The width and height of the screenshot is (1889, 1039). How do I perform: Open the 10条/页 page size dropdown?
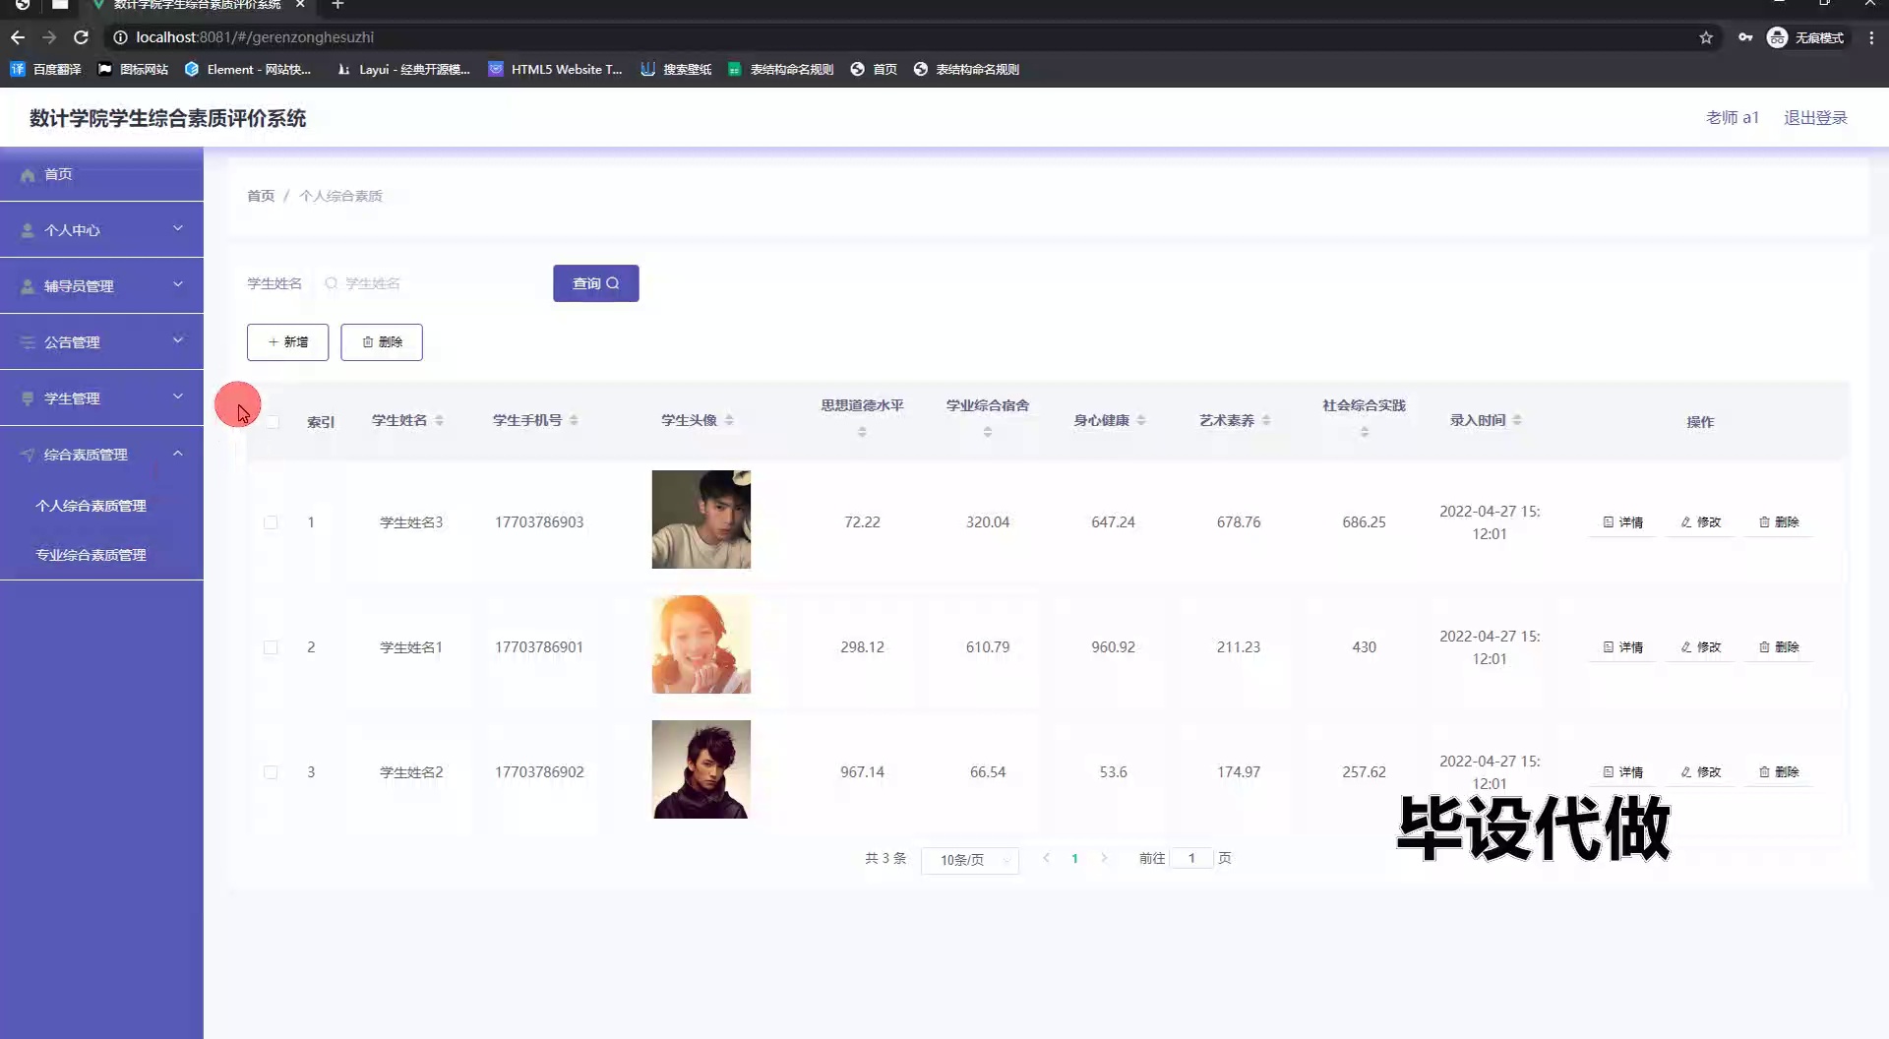969,860
